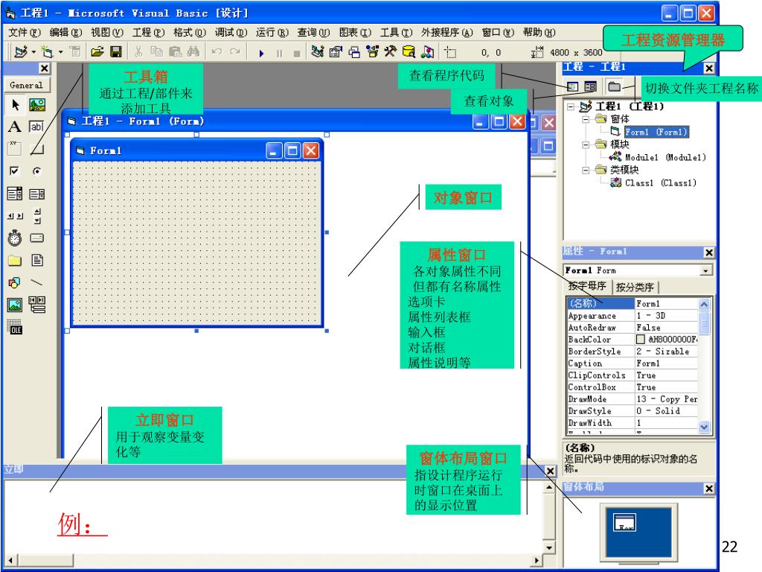
Task: Open the 工具(T) menu
Action: point(396,33)
